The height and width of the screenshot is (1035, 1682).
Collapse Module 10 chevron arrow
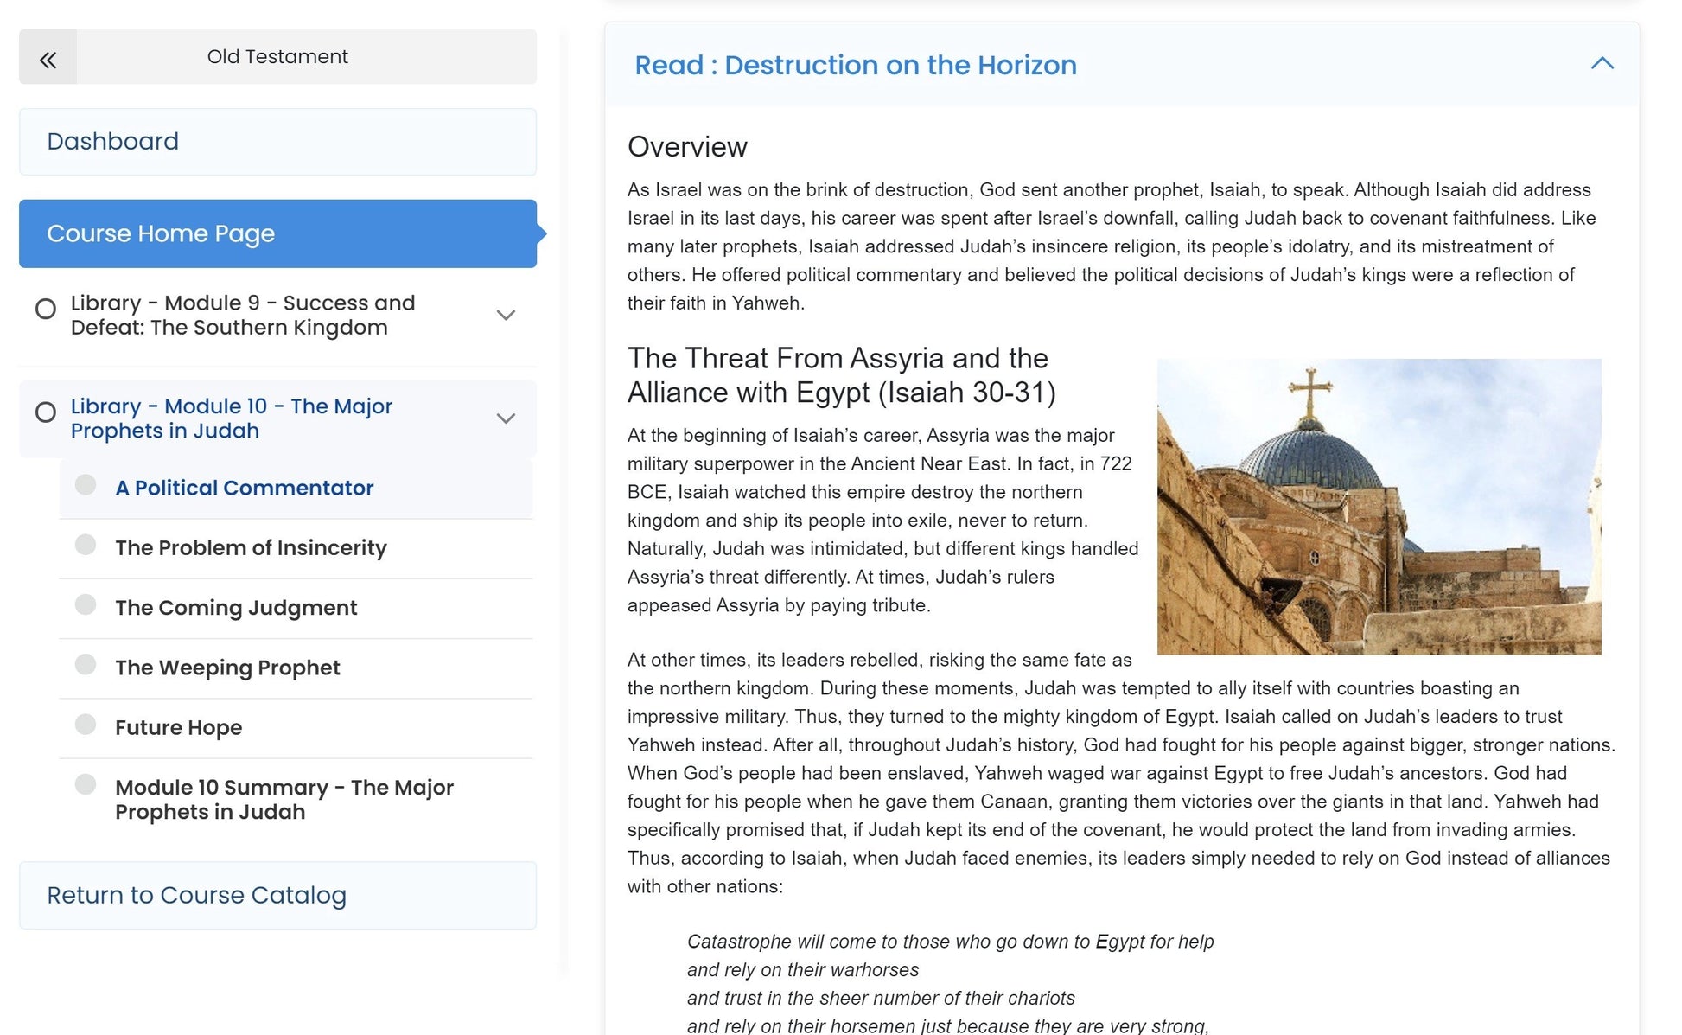click(506, 418)
